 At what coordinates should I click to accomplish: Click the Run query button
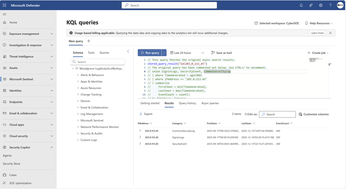click(150, 53)
